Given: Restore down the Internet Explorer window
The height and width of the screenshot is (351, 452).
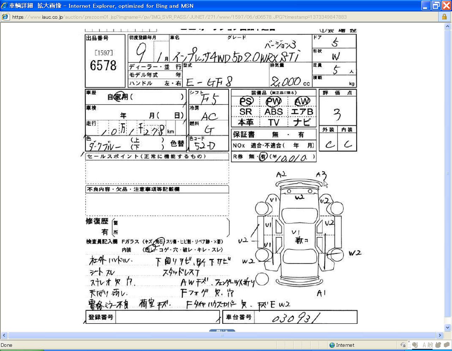Looking at the screenshot, I should [436, 6].
